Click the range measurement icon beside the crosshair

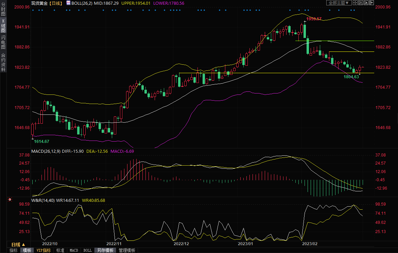pyautogui.click(x=360, y=3)
